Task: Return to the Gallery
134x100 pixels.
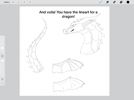Action: (7, 2)
